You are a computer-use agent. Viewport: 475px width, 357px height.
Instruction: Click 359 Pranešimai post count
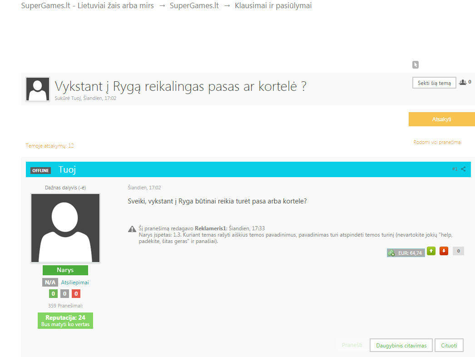pos(65,306)
